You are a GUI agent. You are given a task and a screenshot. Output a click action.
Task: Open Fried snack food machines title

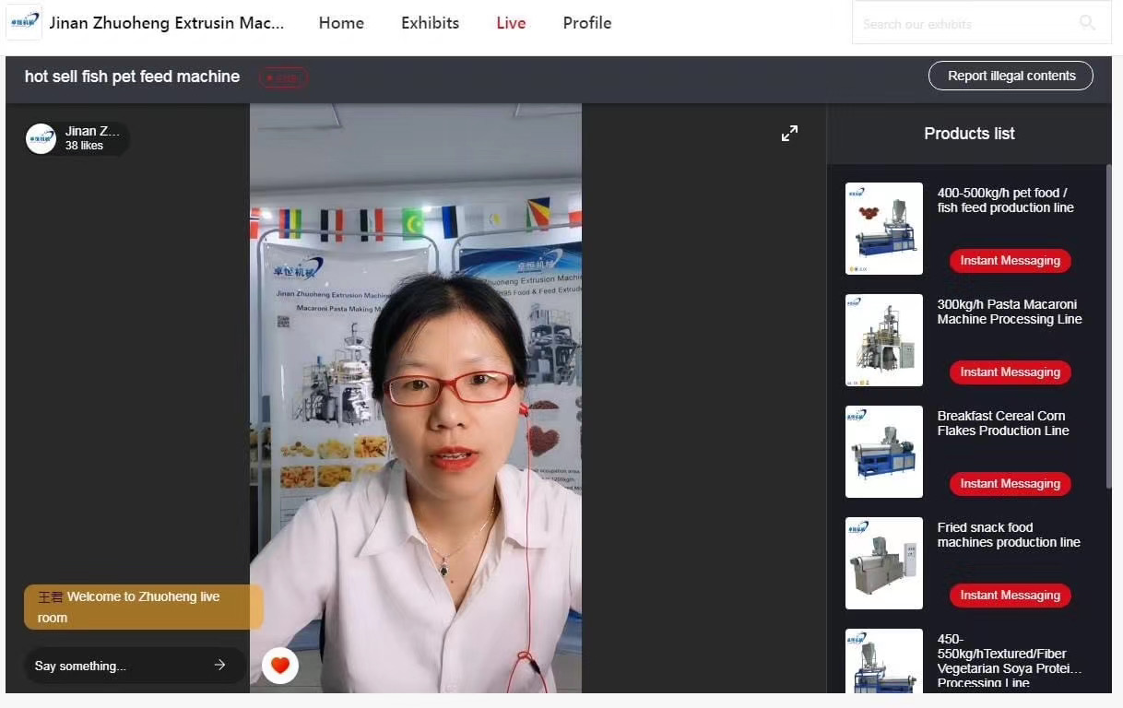(x=1009, y=535)
